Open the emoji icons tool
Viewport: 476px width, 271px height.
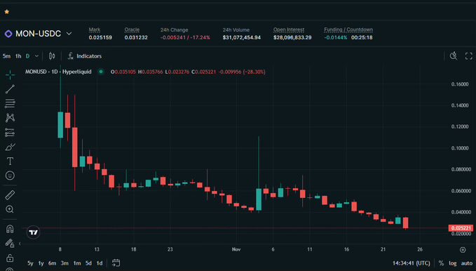click(x=10, y=176)
